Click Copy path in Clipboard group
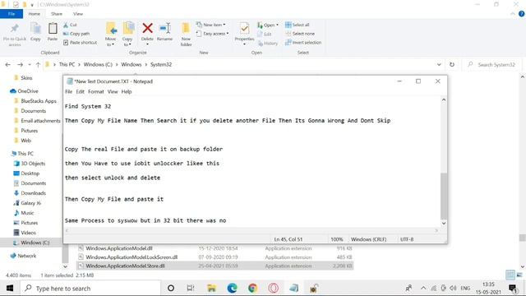This screenshot has height=296, width=526. tap(76, 34)
